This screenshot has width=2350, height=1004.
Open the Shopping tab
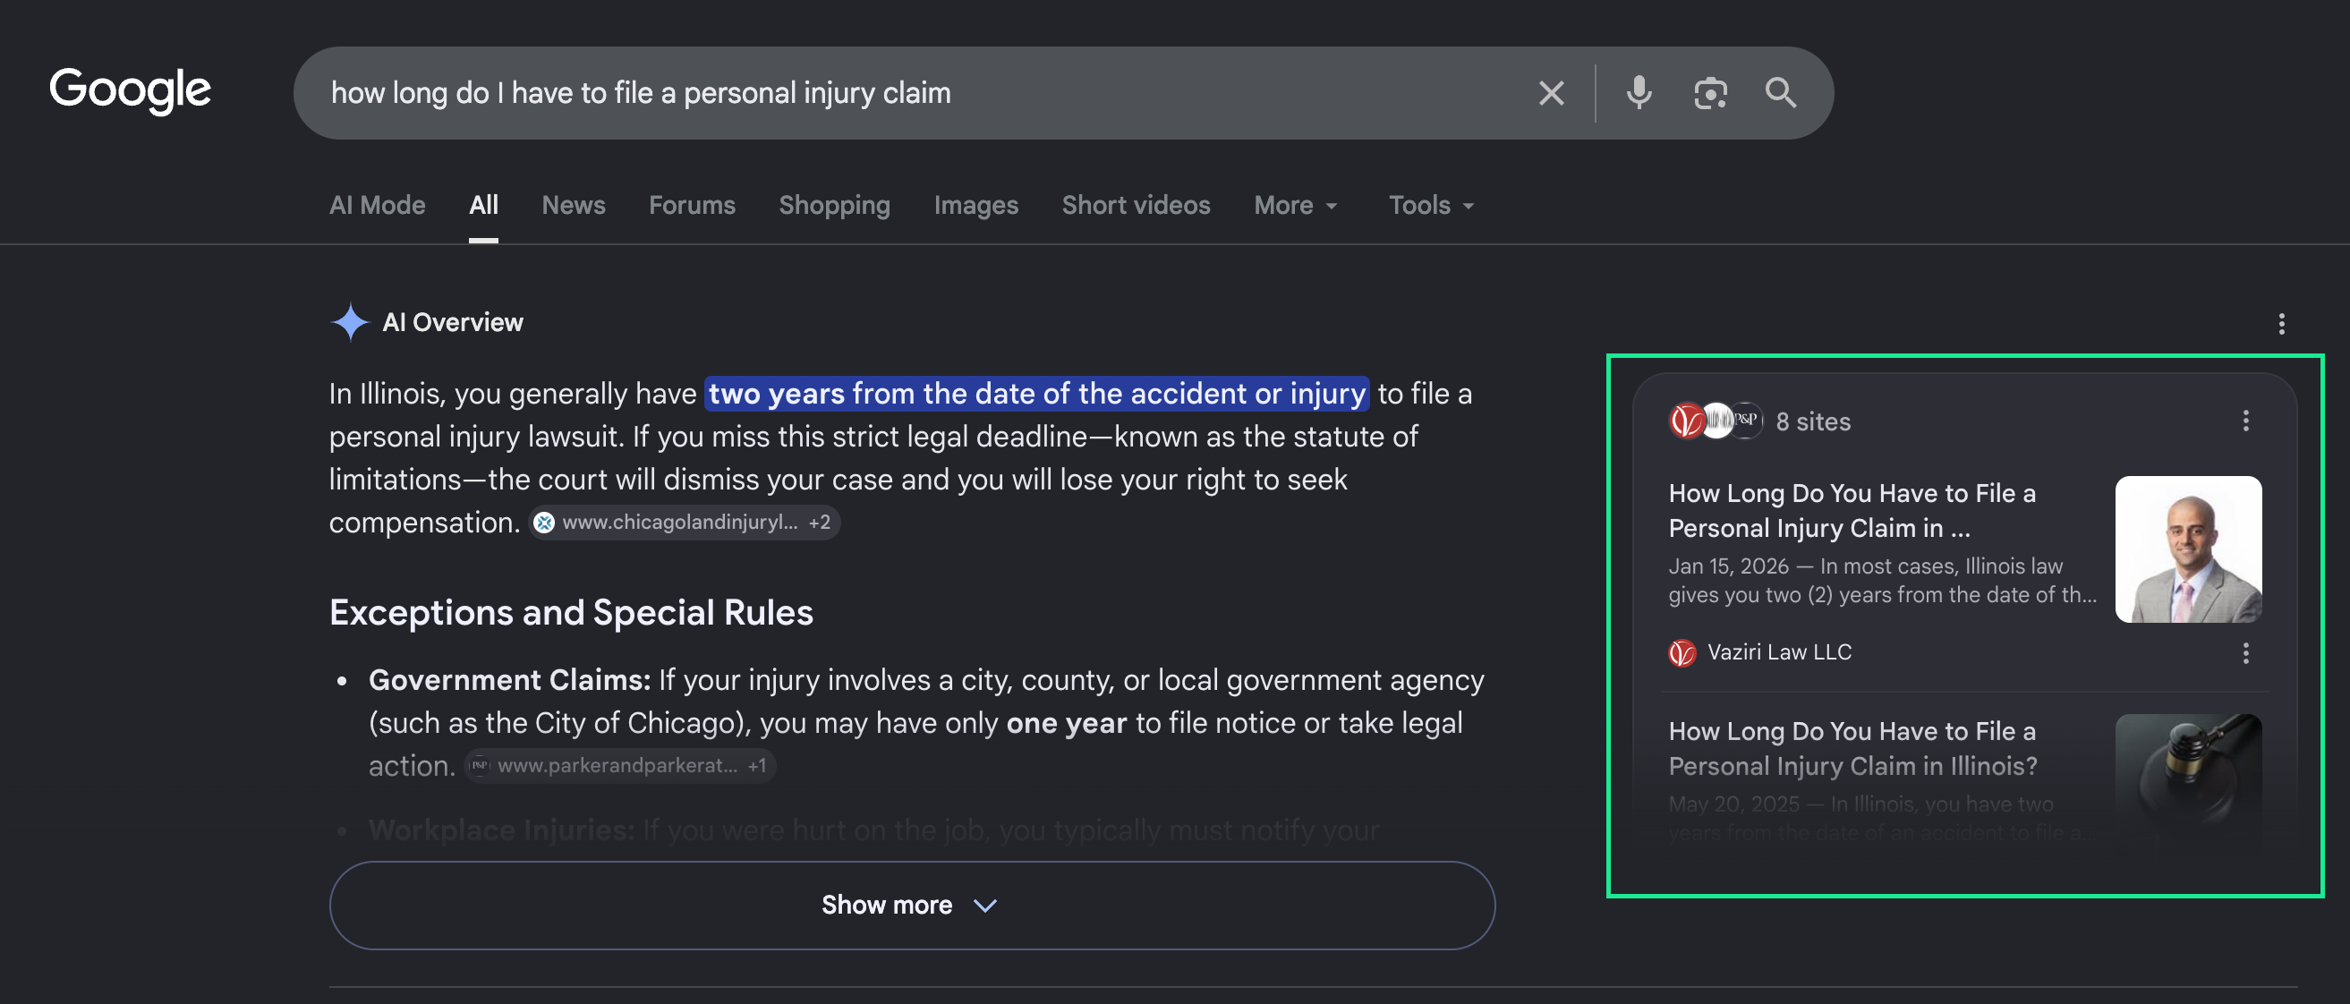(834, 205)
